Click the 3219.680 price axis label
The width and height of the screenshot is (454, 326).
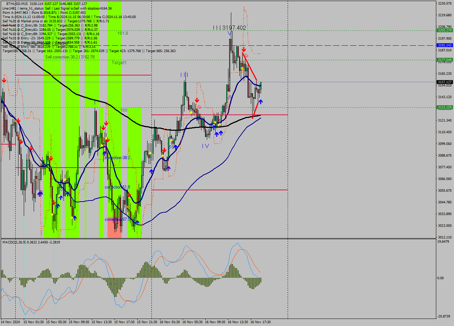point(445,15)
